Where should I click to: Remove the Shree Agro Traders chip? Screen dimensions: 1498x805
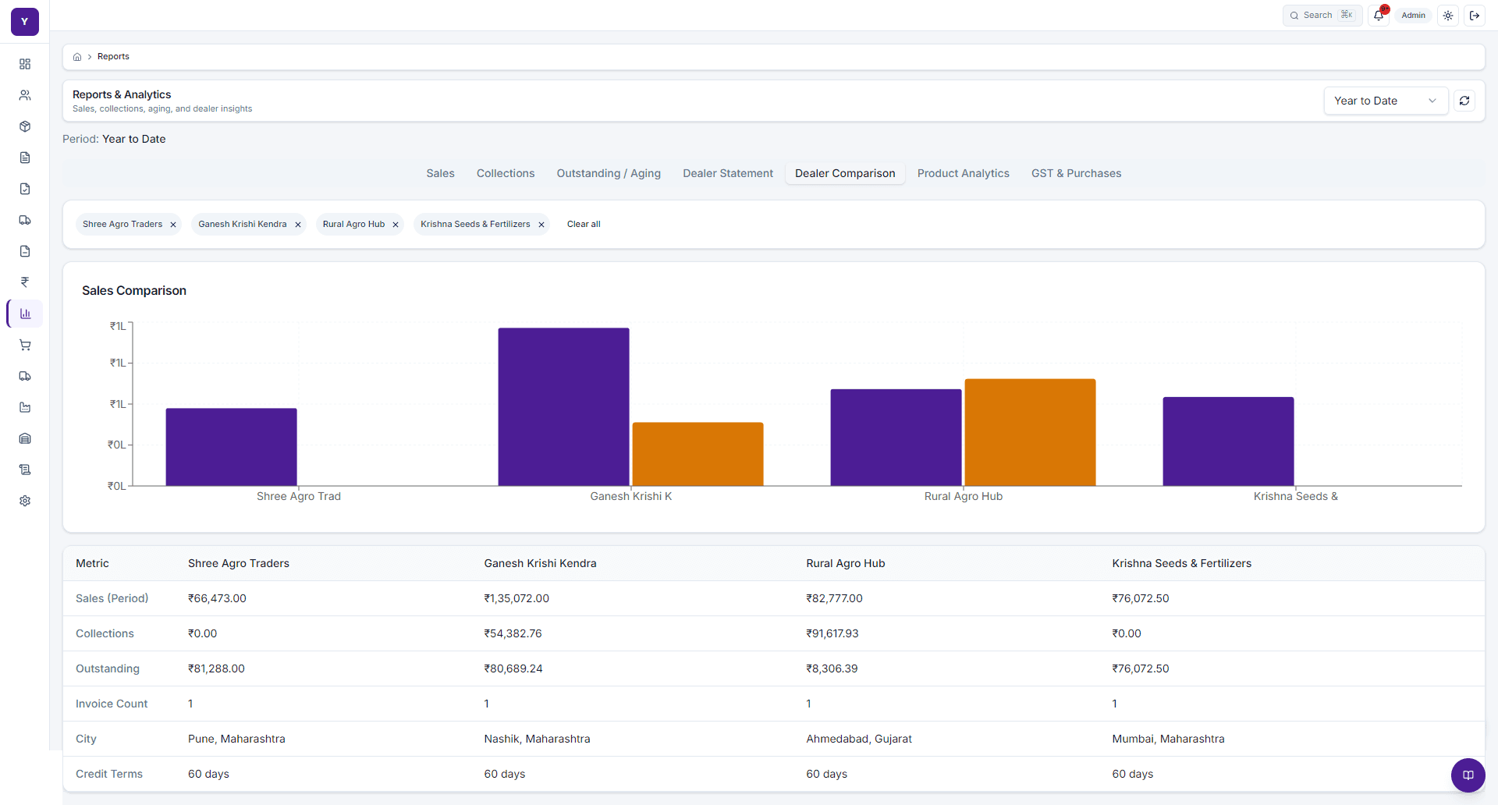coord(173,225)
